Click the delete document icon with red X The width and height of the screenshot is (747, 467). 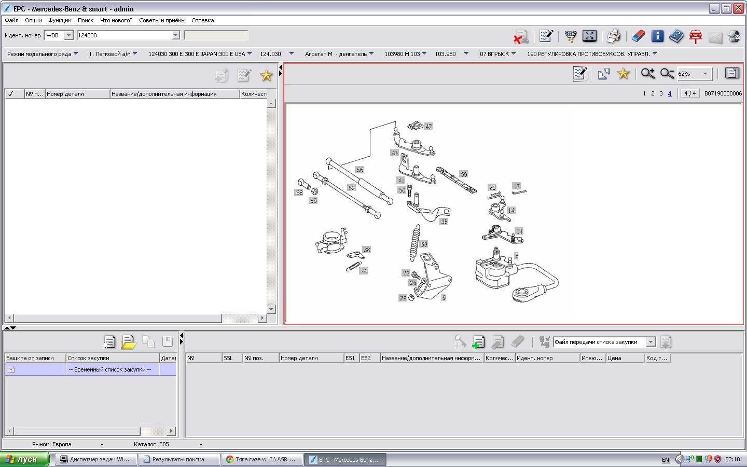point(521,36)
